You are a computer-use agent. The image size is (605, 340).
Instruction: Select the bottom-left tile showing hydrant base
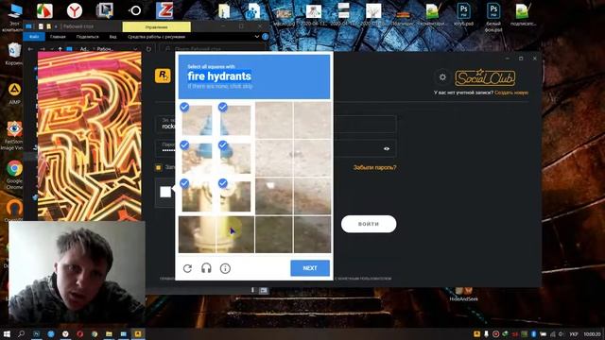pos(197,234)
